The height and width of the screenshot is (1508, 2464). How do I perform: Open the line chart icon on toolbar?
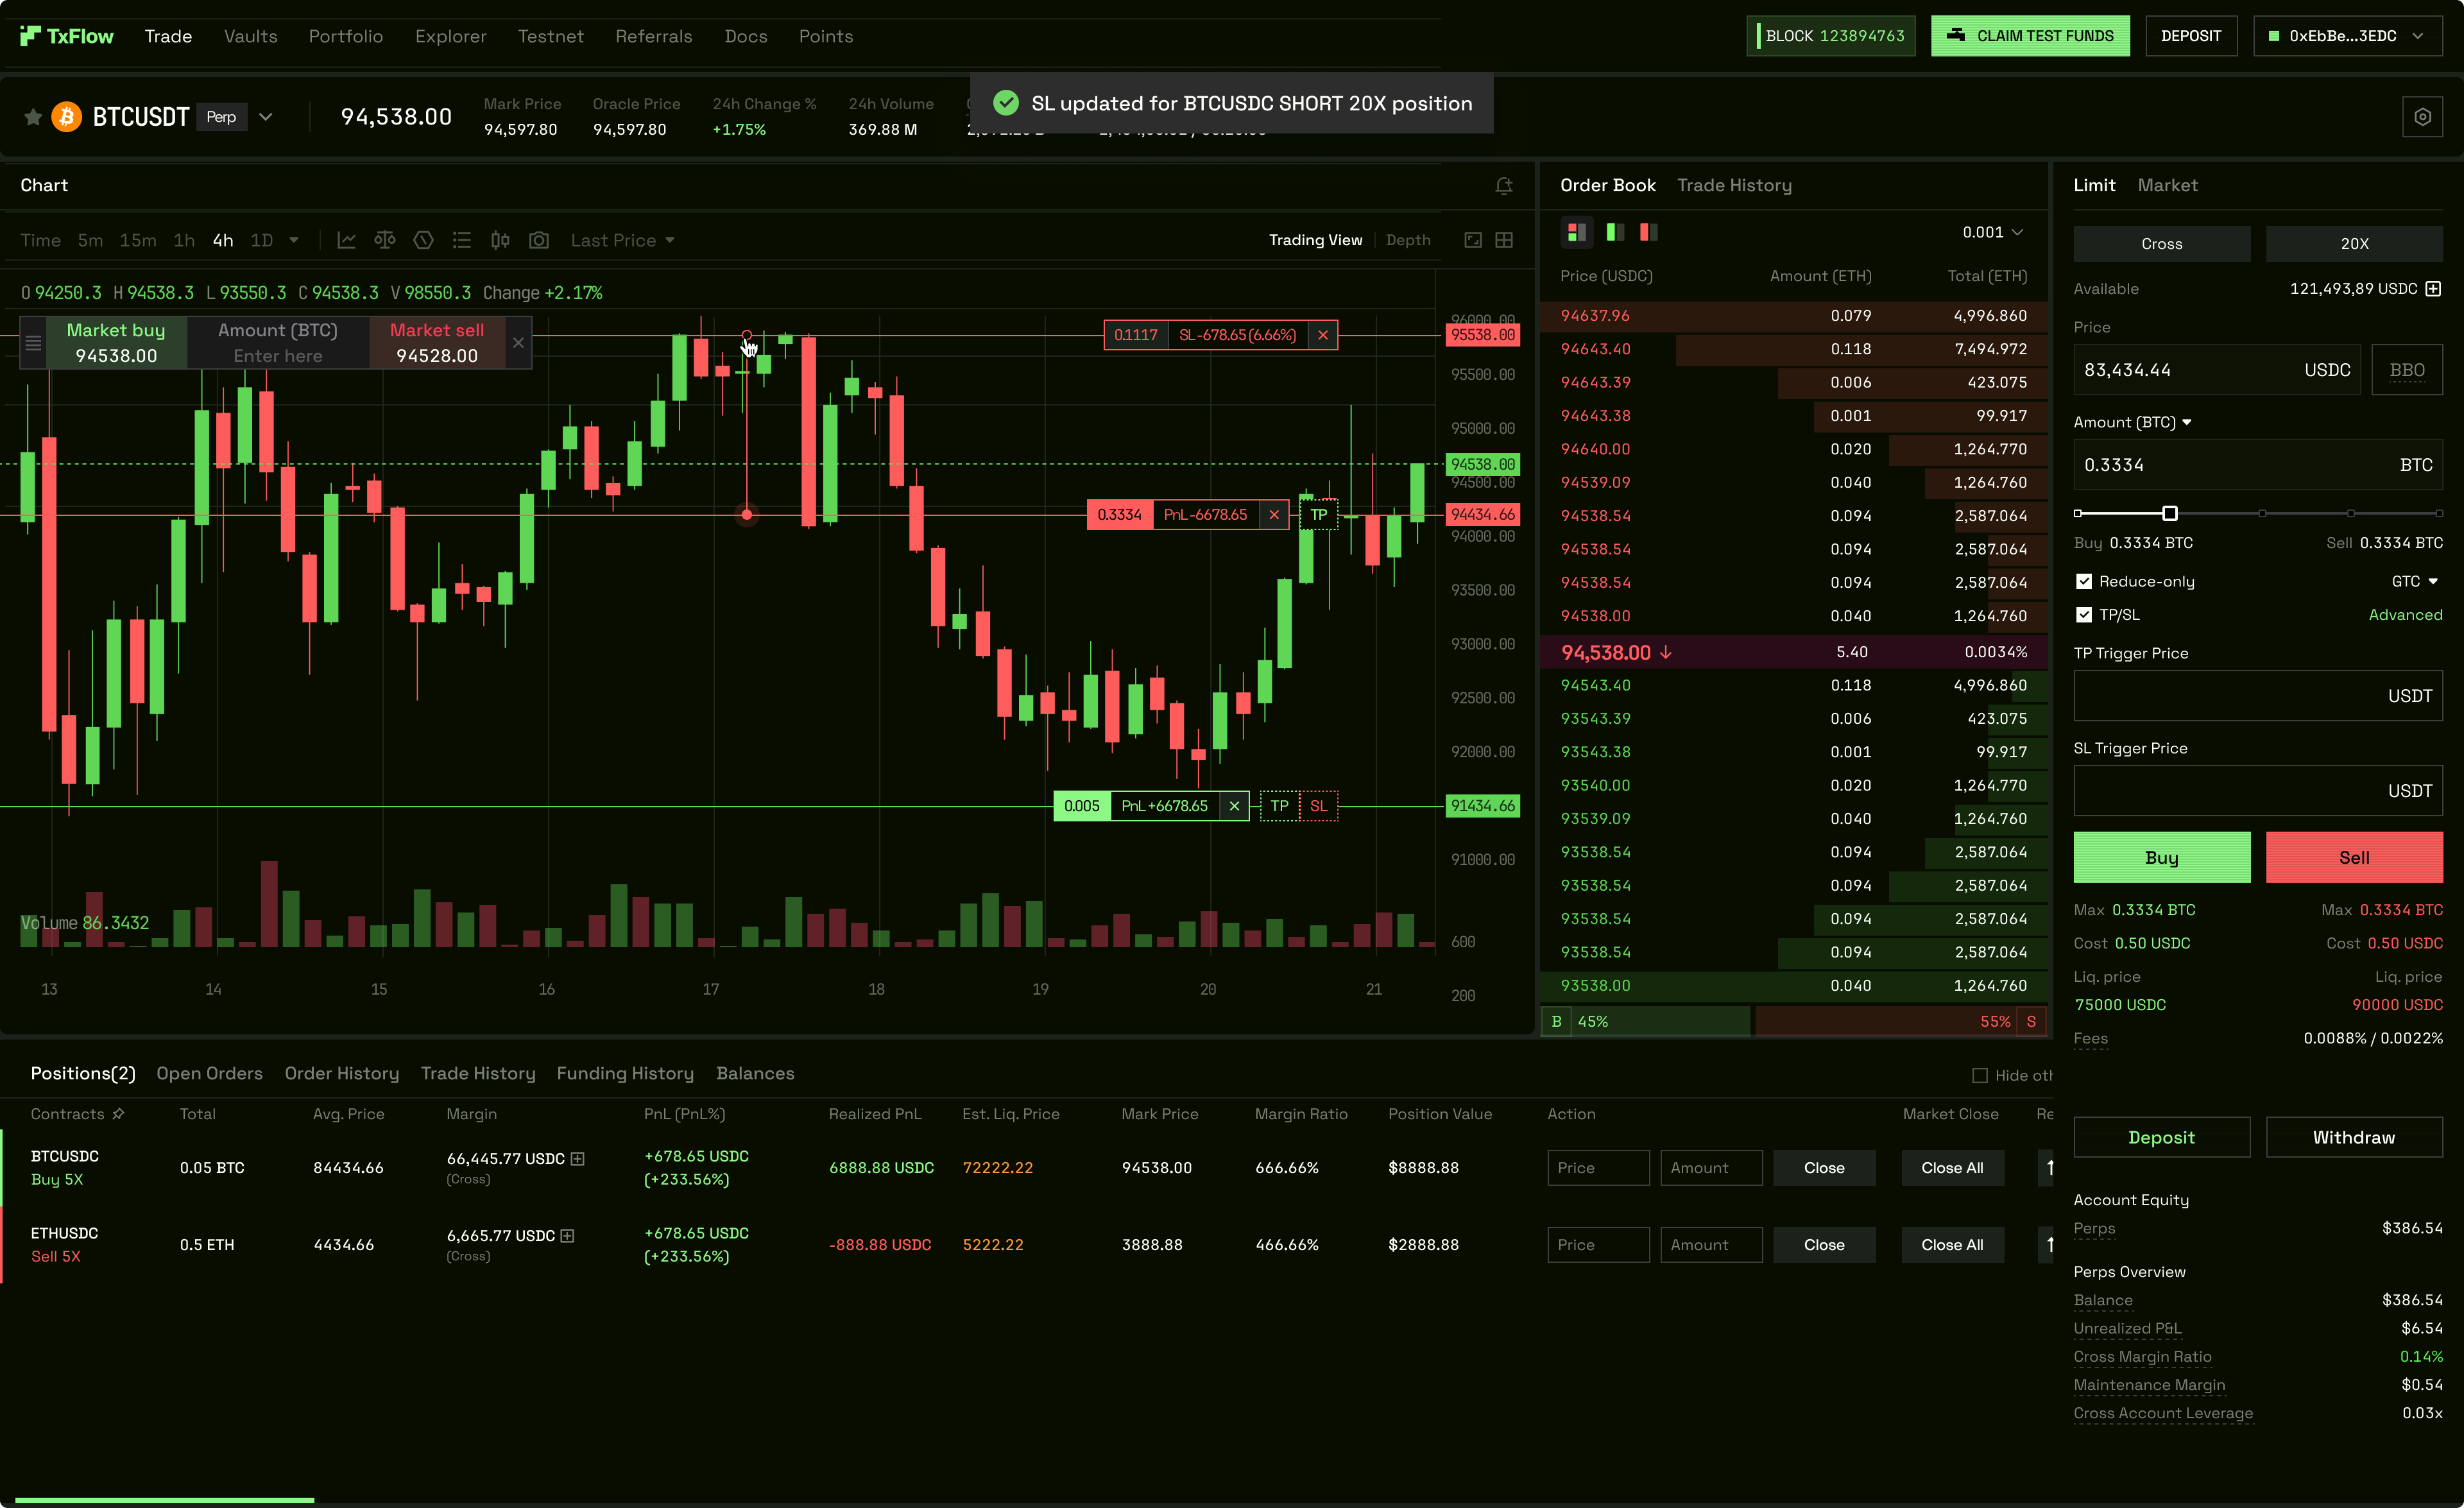coord(346,240)
